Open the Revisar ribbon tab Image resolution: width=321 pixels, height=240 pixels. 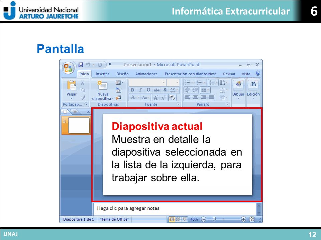coord(229,74)
